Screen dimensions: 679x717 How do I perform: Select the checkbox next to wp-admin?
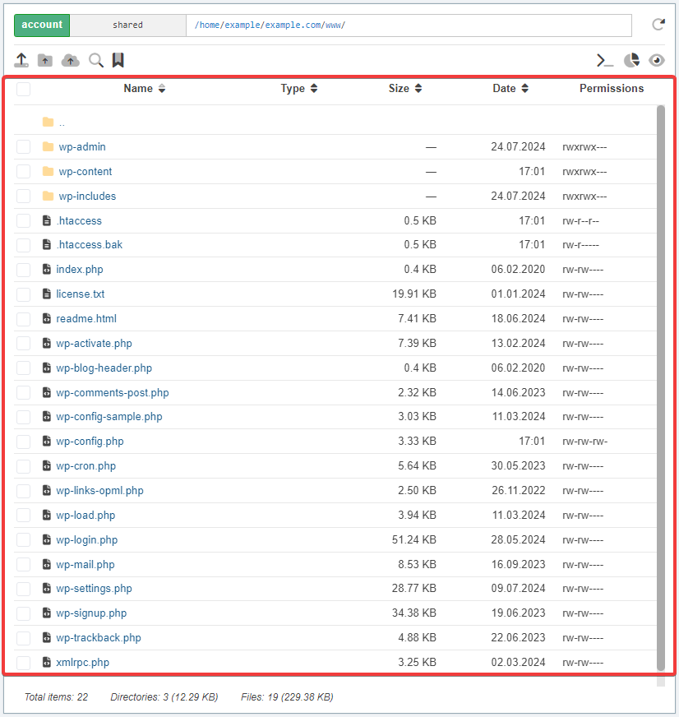(23, 147)
